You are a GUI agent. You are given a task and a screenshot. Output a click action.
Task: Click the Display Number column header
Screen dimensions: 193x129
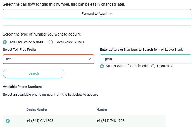coord(37,110)
